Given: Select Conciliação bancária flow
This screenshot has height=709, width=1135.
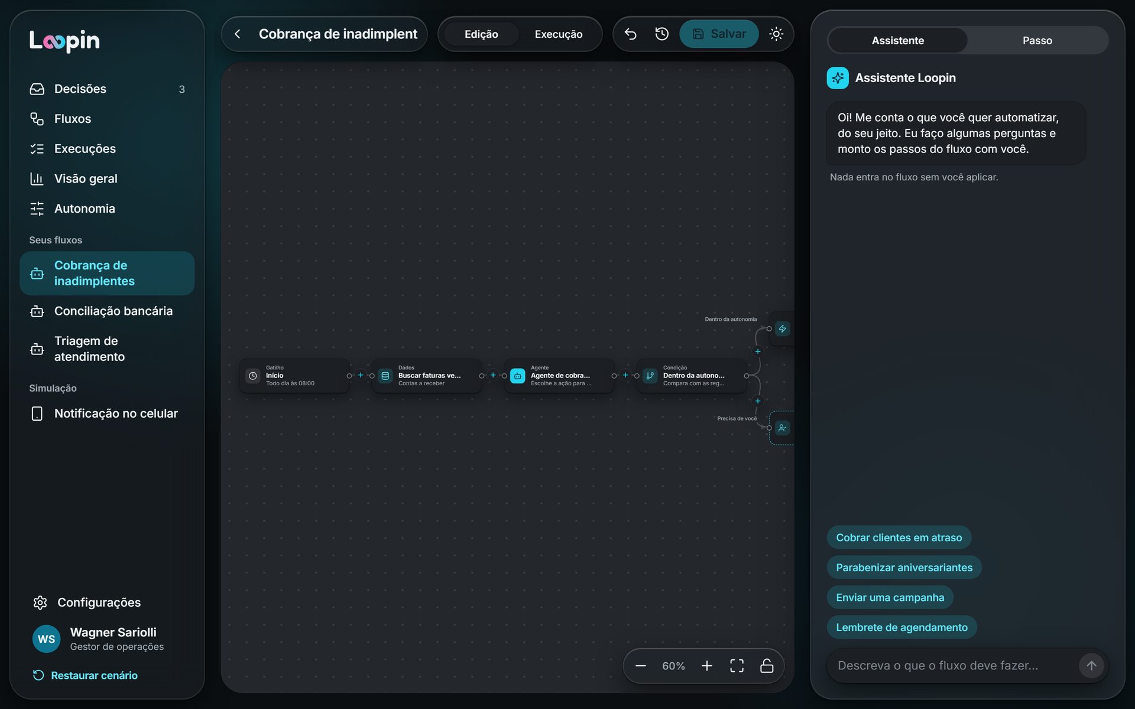Looking at the screenshot, I should point(107,311).
